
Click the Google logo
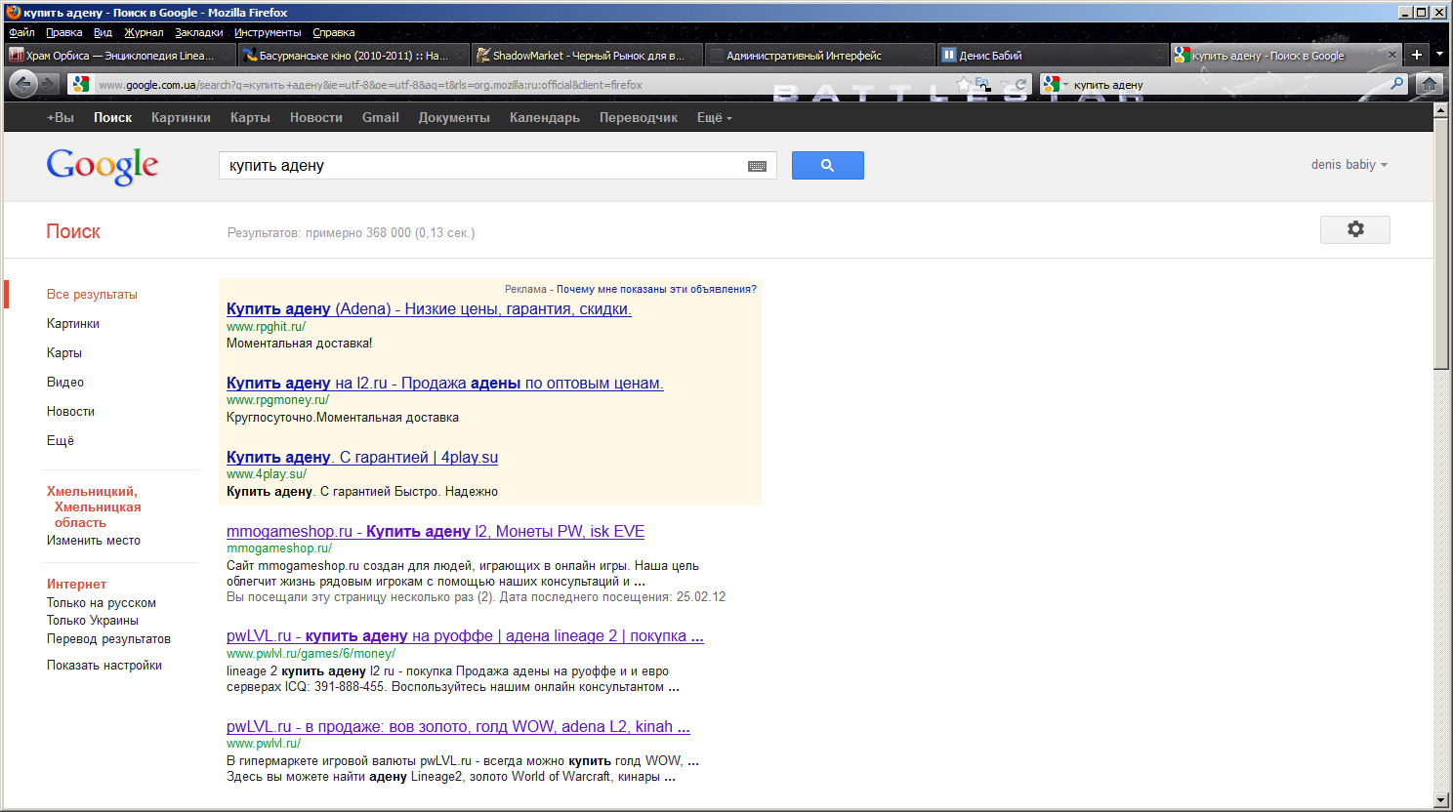point(103,167)
